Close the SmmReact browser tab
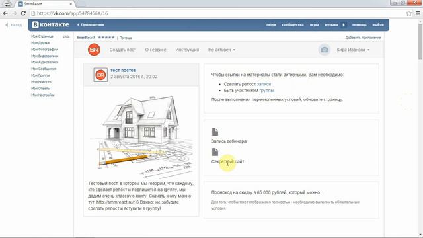Viewport: 423px width, 238px height. (x=71, y=4)
